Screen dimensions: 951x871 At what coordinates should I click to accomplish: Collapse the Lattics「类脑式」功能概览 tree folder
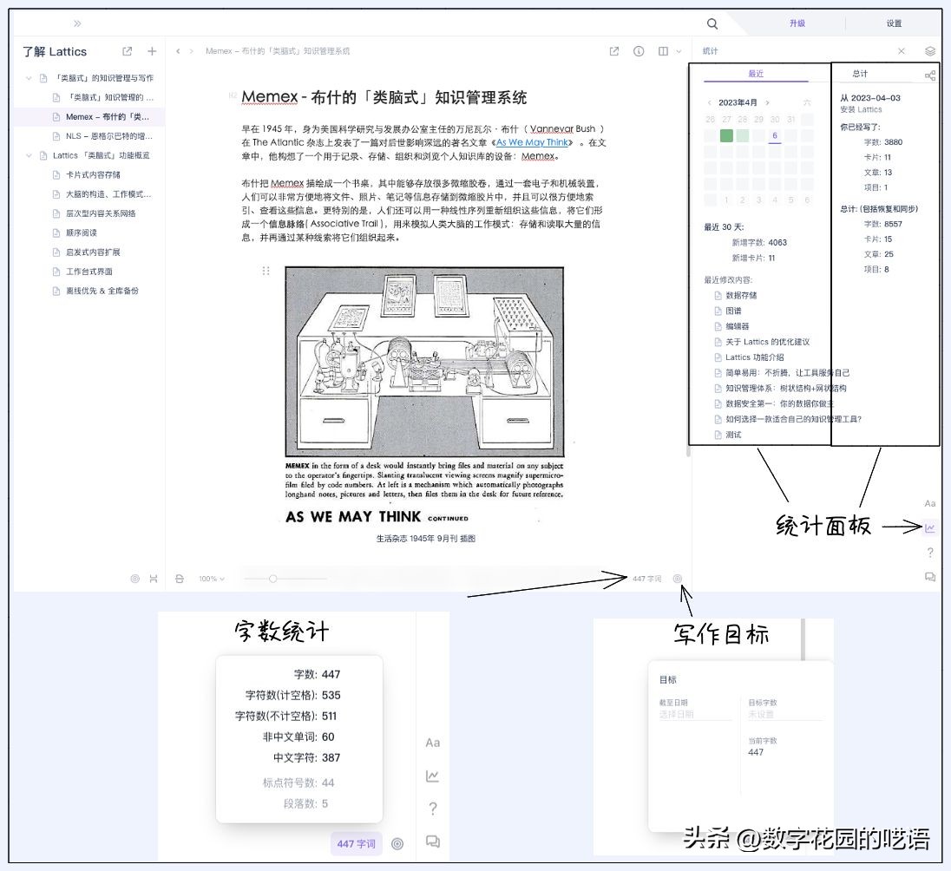click(29, 156)
